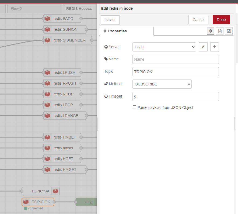Click the Name input field

[176, 59]
